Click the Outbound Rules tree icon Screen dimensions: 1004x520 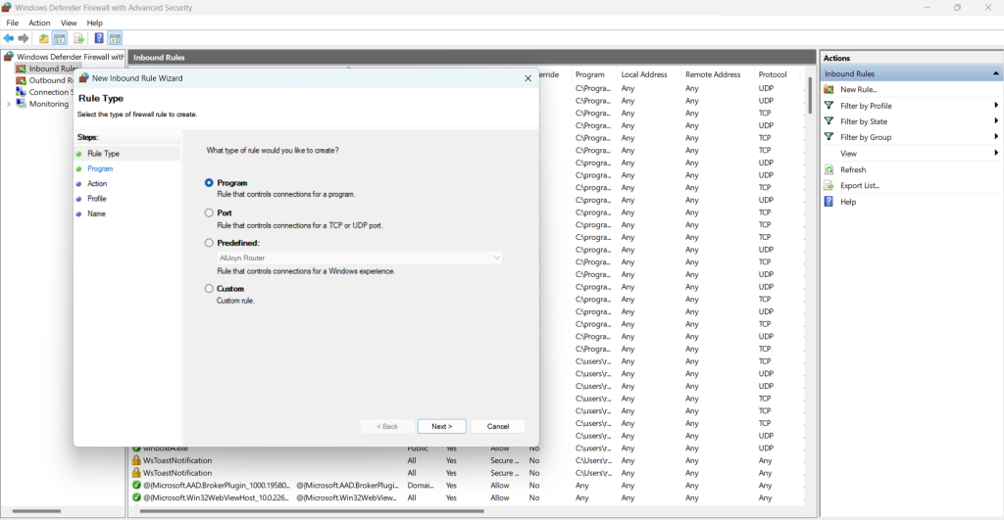pos(22,80)
